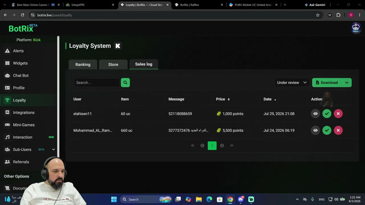Screen dimensions: 365x205
Task: Open the Chrome extensions puzzle icon
Action: (x=338, y=15)
